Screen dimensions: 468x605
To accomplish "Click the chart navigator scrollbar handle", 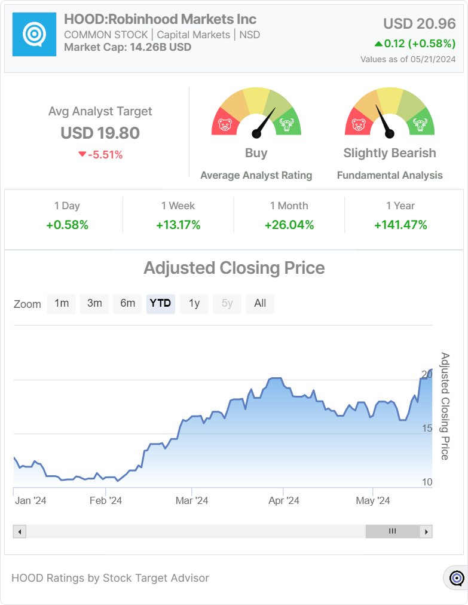I will (x=392, y=531).
